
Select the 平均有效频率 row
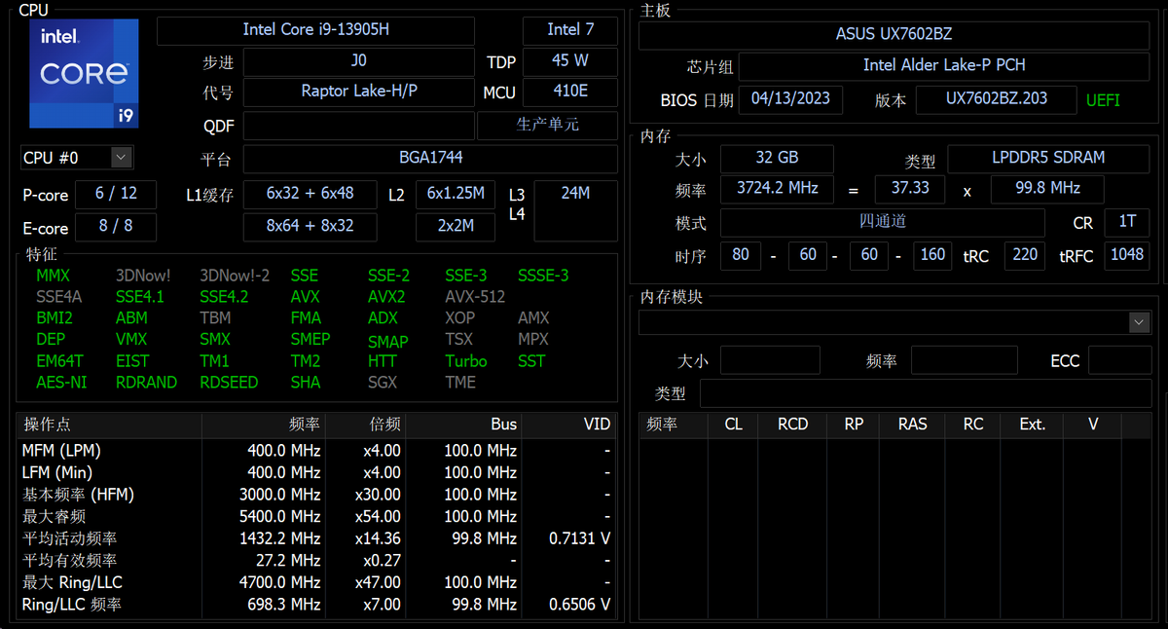[x=316, y=561]
